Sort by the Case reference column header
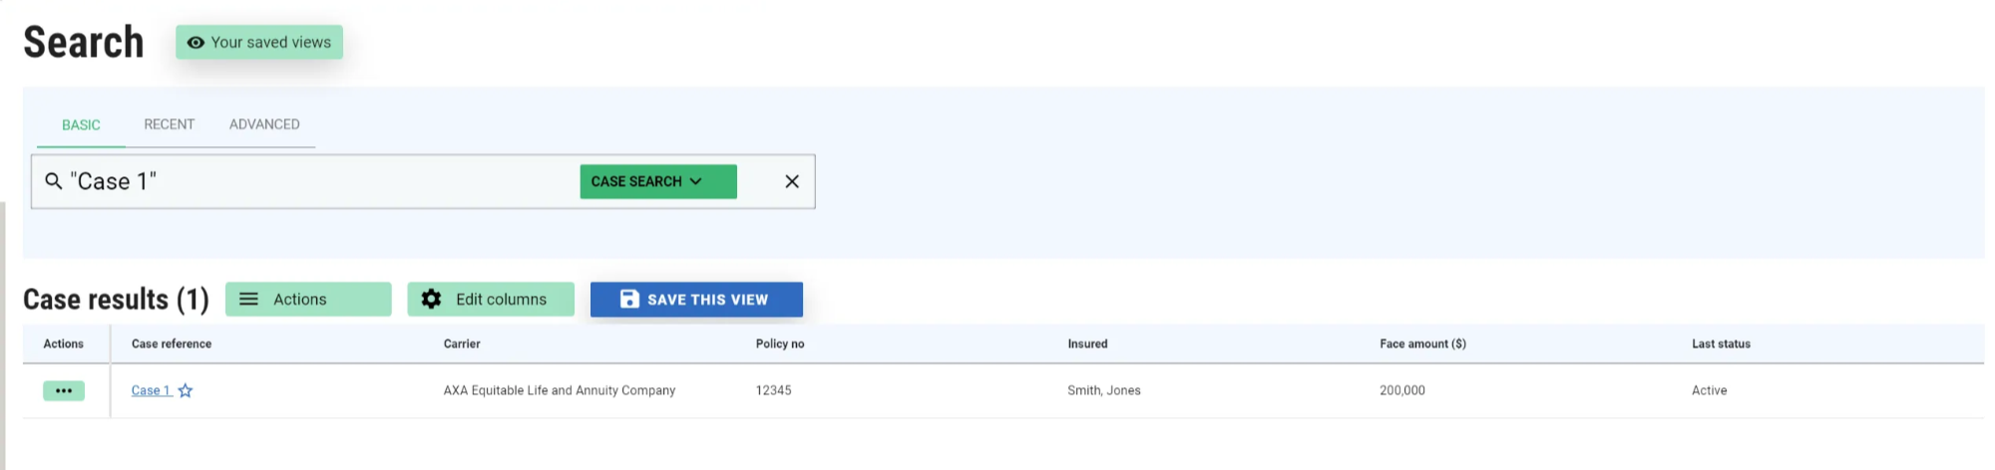Viewport: 1995px width, 470px height. click(x=172, y=344)
